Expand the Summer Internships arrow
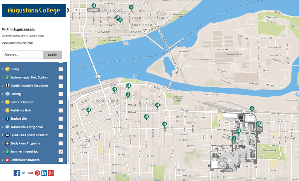 tap(3, 152)
